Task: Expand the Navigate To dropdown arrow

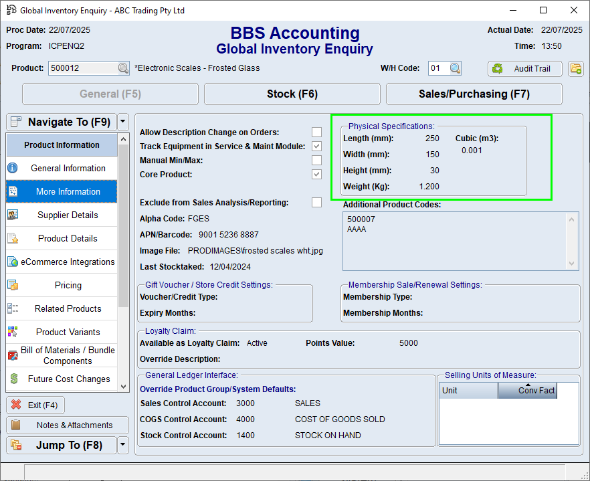Action: (122, 122)
